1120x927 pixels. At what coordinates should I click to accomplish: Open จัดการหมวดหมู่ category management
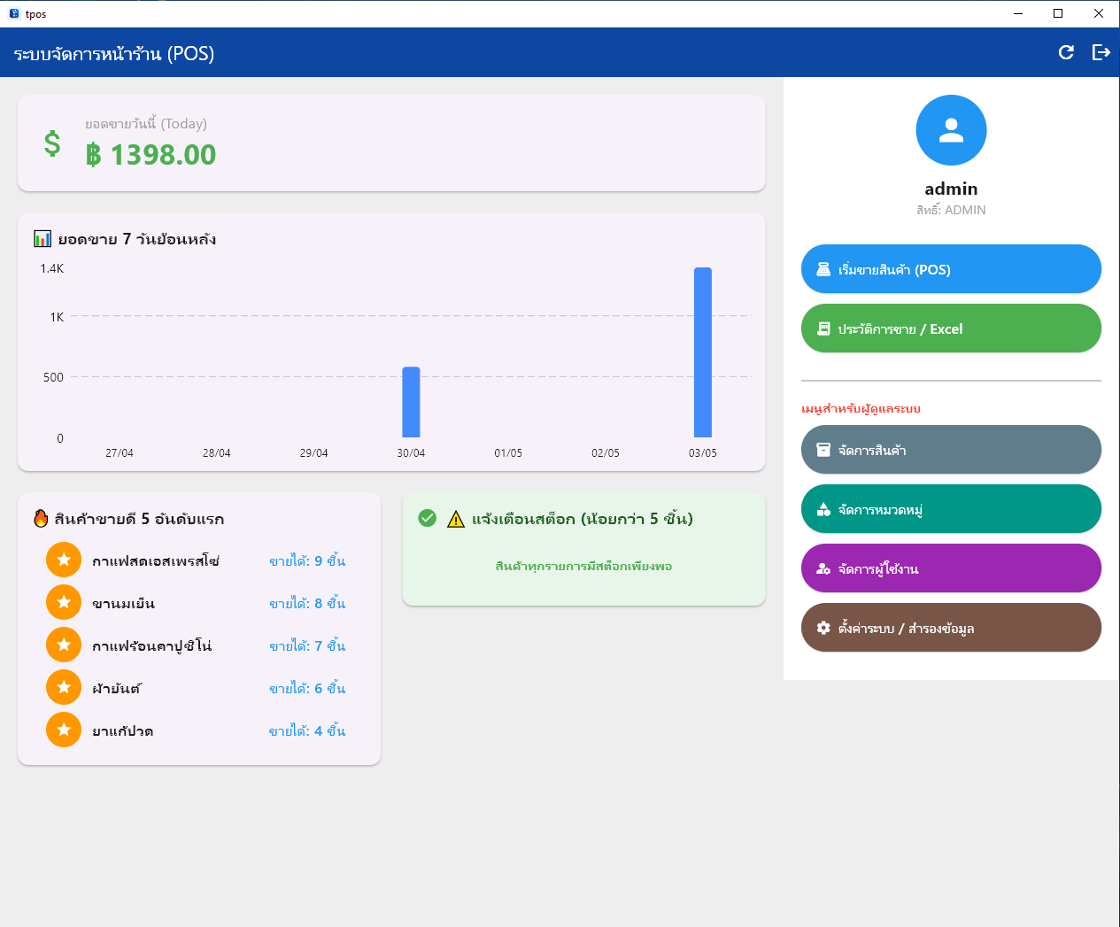[x=951, y=509]
